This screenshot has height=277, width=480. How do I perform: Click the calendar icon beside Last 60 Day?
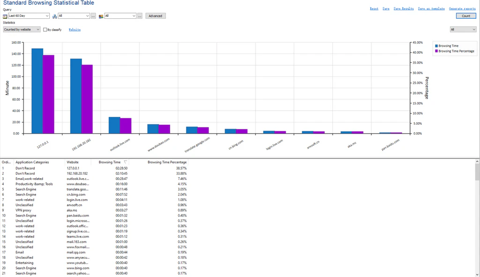(5, 16)
